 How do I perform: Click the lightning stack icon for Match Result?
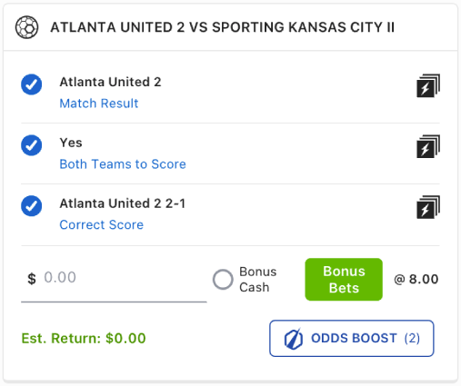(x=428, y=85)
